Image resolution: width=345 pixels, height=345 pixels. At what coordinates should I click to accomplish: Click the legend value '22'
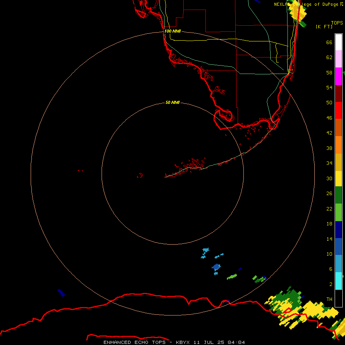[x=329, y=209]
